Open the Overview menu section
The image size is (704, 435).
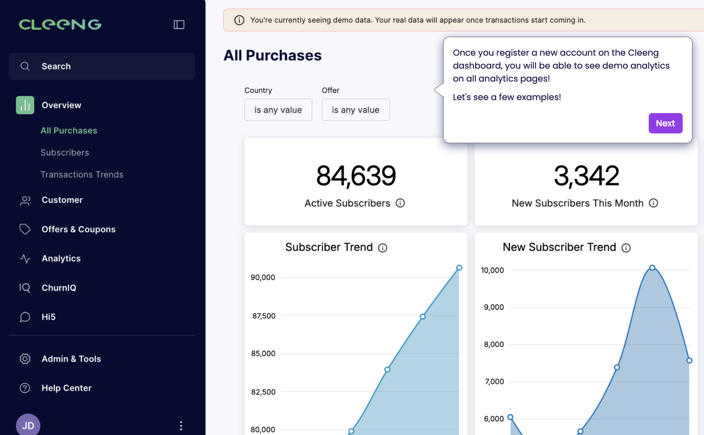pyautogui.click(x=61, y=105)
